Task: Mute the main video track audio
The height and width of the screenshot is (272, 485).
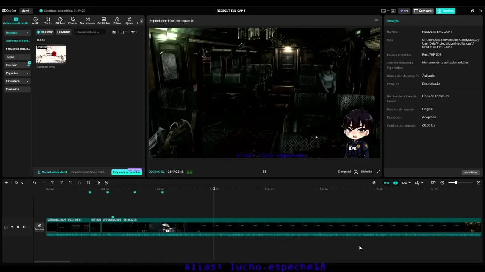Action: tap(24, 227)
